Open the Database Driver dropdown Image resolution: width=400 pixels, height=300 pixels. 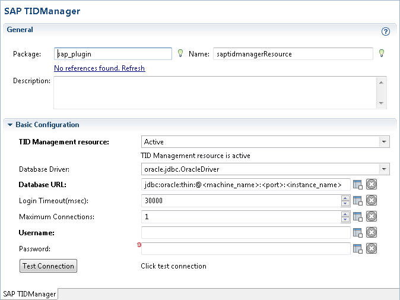pos(385,169)
